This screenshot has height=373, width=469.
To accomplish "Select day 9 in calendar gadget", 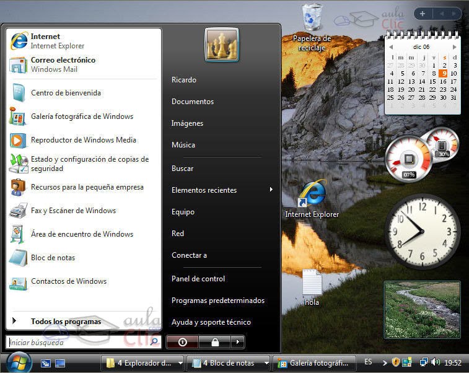I will tap(443, 73).
